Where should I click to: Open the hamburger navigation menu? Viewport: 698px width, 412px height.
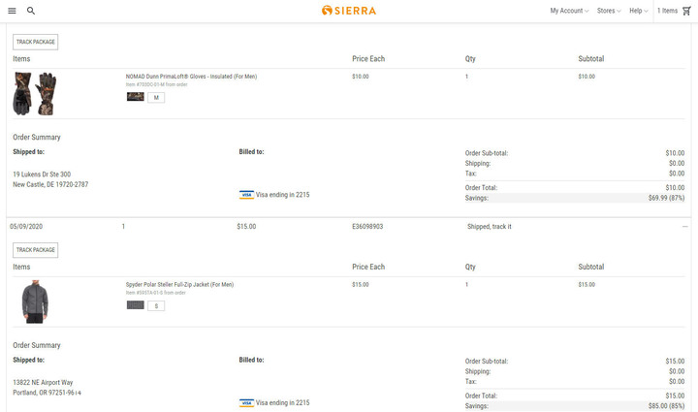tap(12, 11)
